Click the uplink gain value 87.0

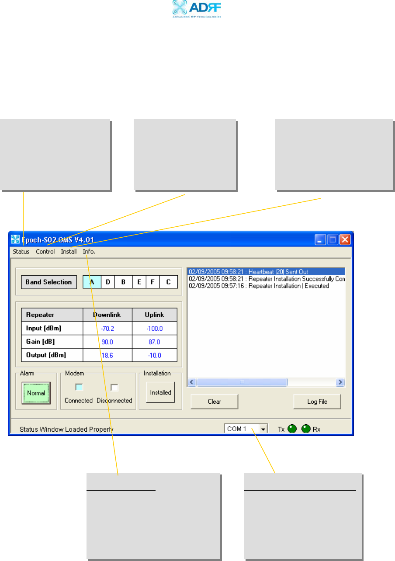tap(155, 342)
